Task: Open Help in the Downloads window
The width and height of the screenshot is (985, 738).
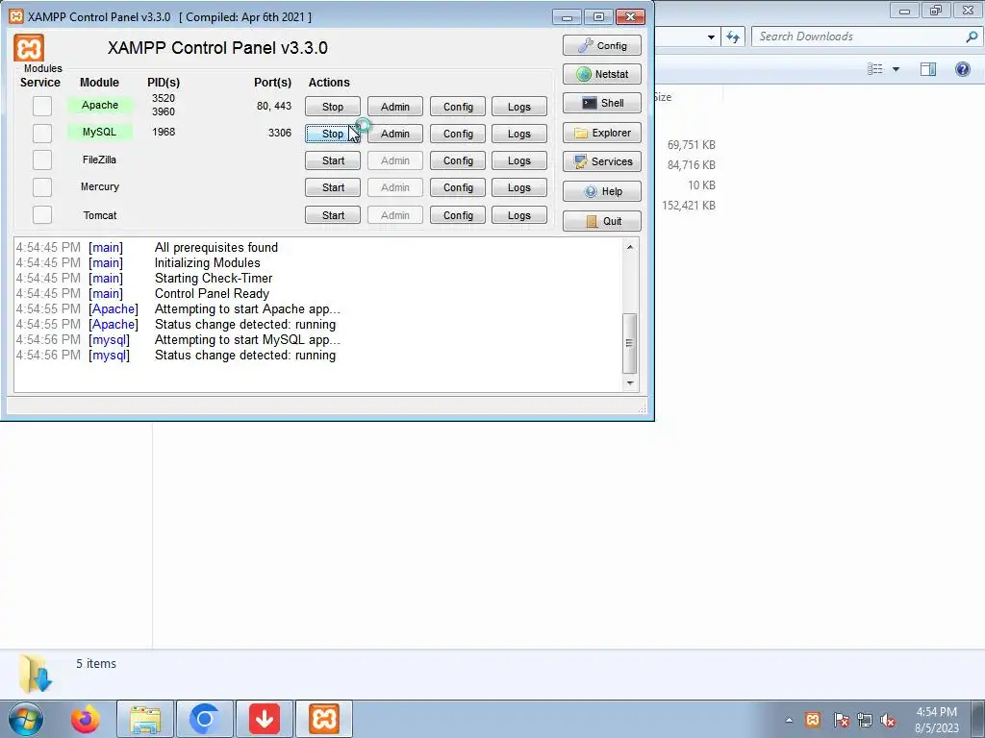Action: 962,69
